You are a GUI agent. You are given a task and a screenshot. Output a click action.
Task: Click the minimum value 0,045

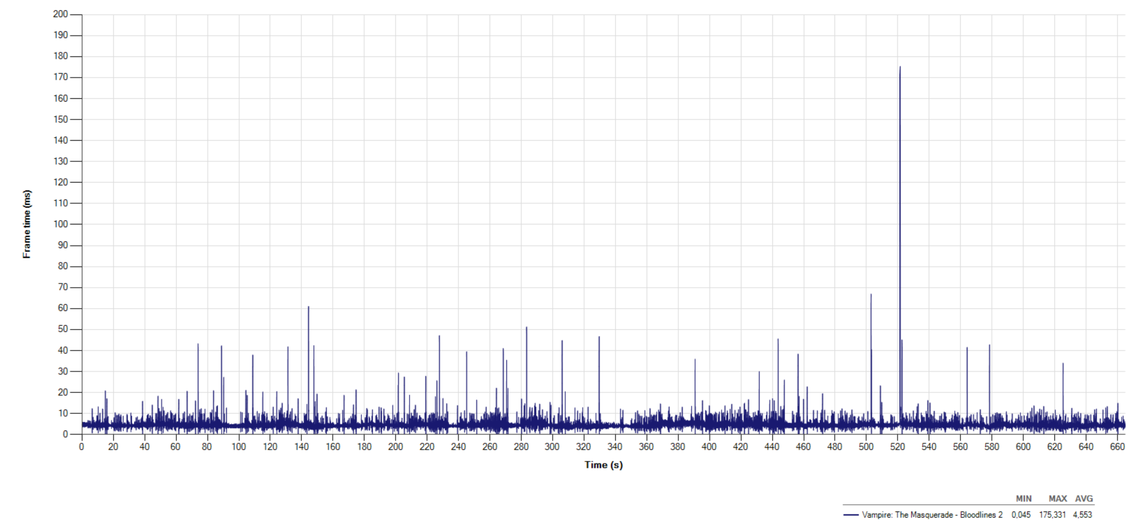click(1021, 515)
